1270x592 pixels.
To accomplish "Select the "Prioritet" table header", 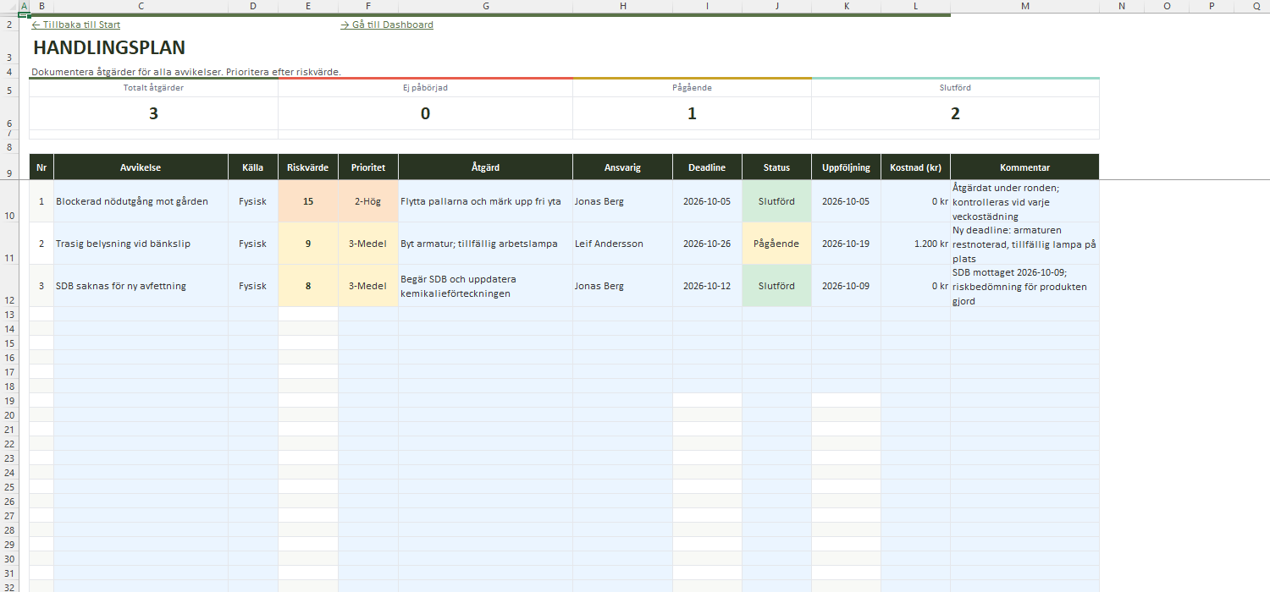I will tap(368, 167).
